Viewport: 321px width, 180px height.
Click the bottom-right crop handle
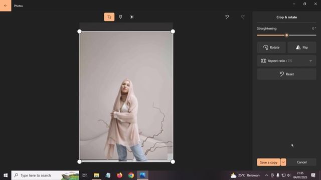173,161
